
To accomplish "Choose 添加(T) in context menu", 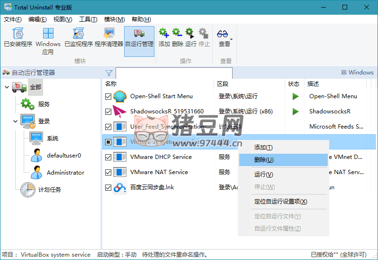I will click(x=283, y=148).
